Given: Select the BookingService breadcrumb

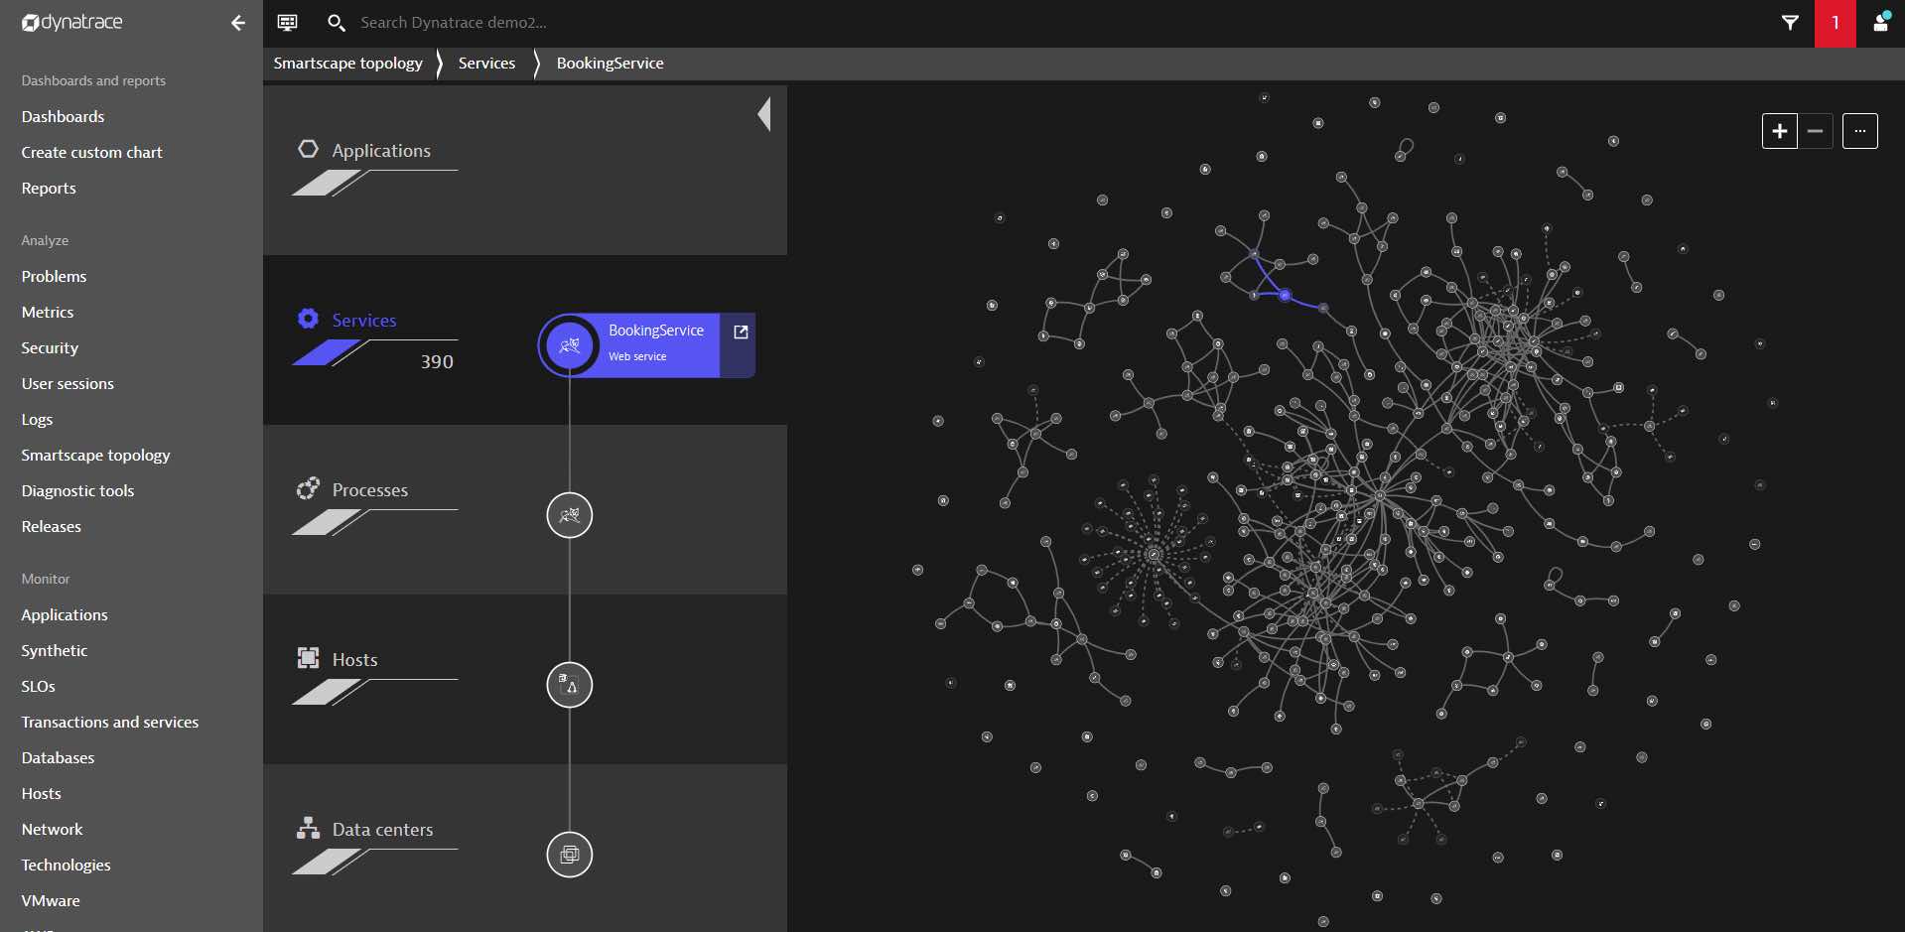Looking at the screenshot, I should (x=610, y=64).
